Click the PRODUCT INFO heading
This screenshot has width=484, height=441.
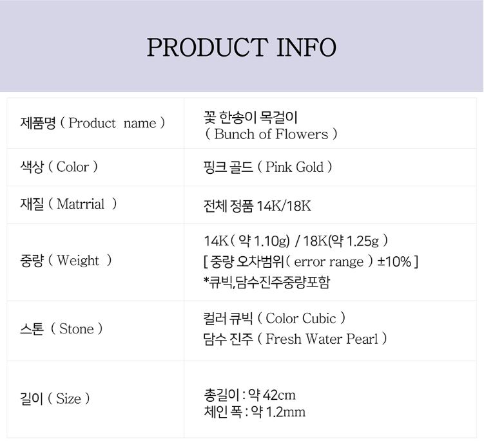pyautogui.click(x=242, y=48)
